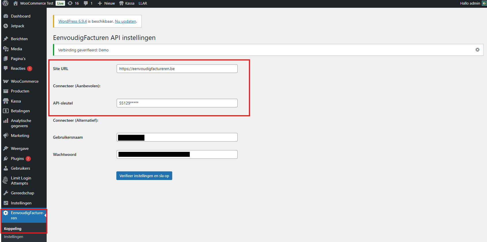Click the admin avatar icon top right
Image resolution: width=487 pixels, height=242 pixels.
coord(484,3)
